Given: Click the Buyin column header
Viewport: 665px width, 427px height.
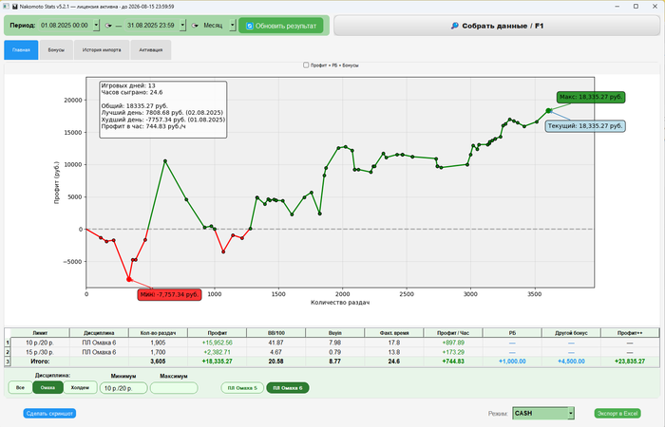Looking at the screenshot, I should pyautogui.click(x=335, y=333).
